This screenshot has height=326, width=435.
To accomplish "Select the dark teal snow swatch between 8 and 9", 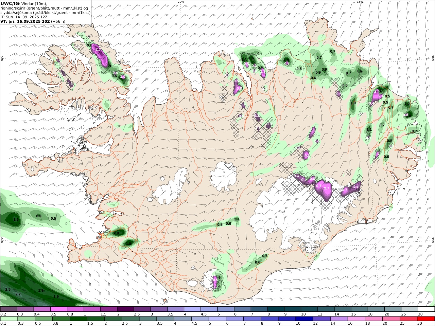I will point(275,309).
